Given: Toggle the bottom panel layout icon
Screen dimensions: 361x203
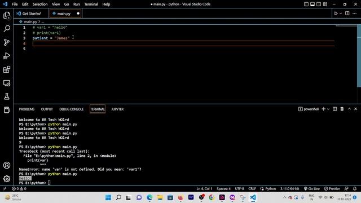Looking at the screenshot, I should (x=312, y=4).
